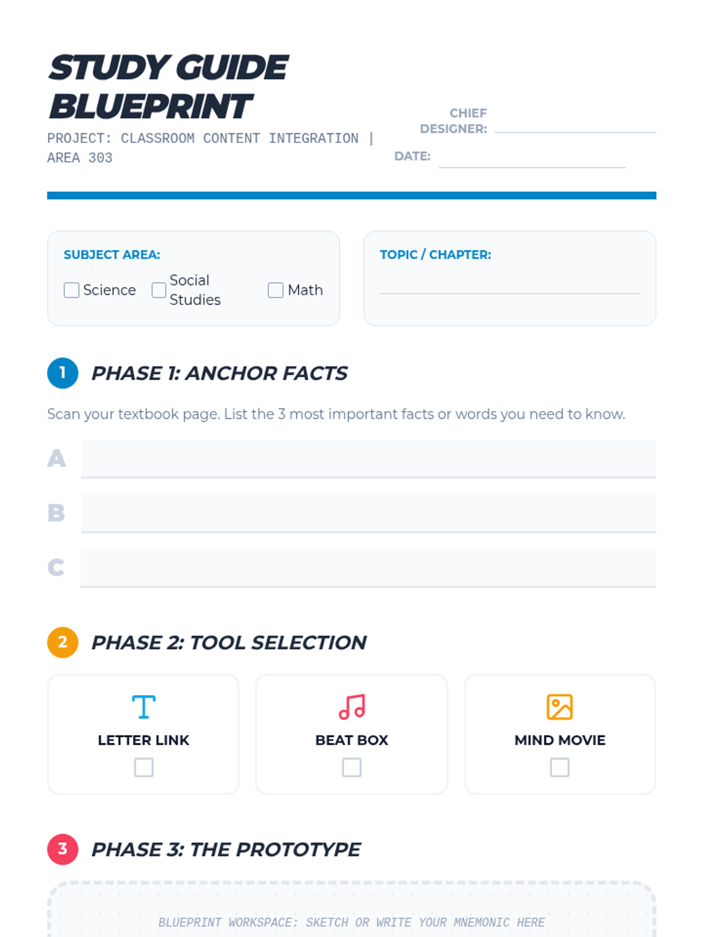Click the orange Phase 2 number badge

point(63,642)
